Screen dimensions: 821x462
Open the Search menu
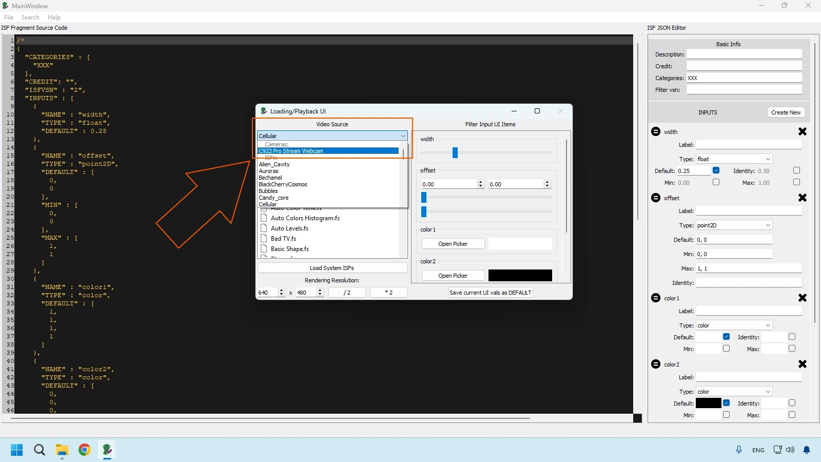coord(30,17)
